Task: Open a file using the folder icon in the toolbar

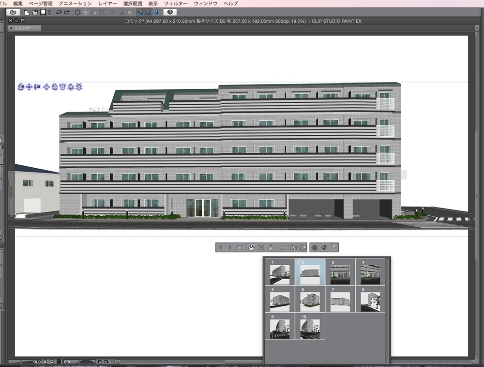Action: [x=35, y=13]
